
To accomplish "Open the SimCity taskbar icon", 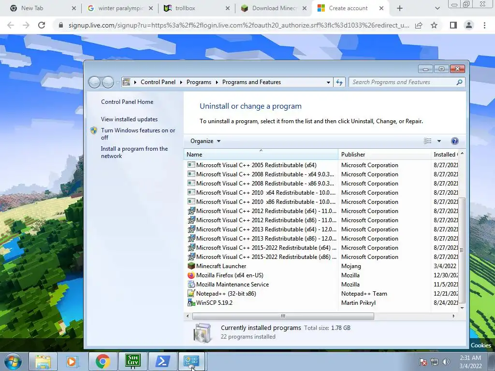I will [x=132, y=361].
